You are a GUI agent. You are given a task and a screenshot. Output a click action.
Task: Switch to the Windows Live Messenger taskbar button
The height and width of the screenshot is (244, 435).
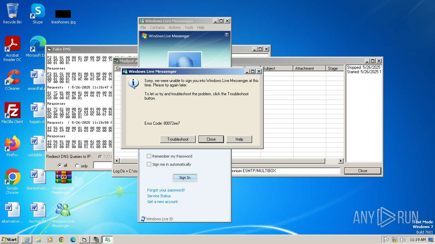(x=108, y=240)
